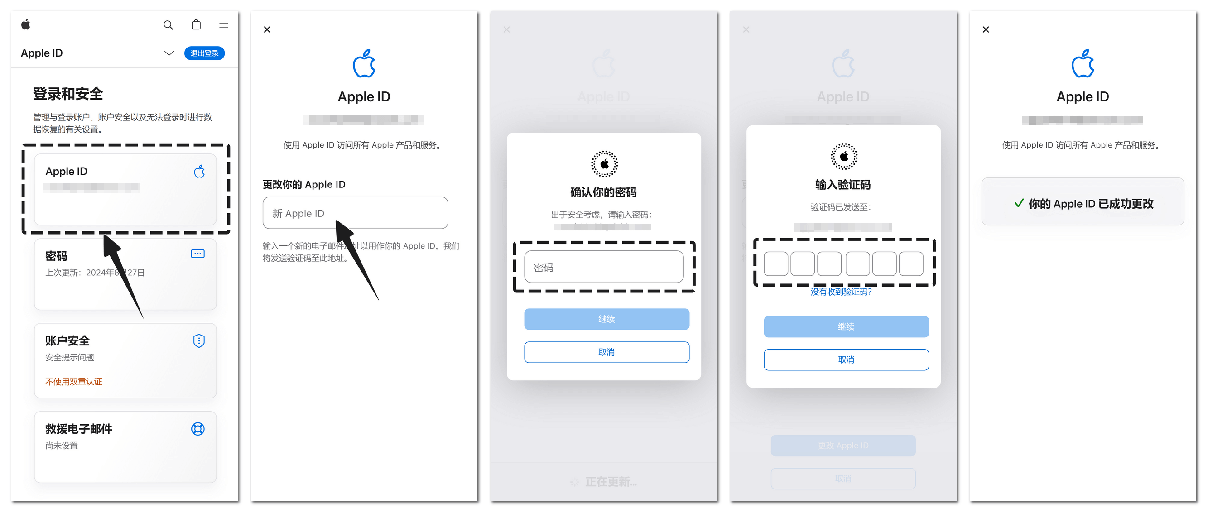This screenshot has width=1208, height=513.
Task: Click the rescue email globe icon
Action: pos(199,429)
